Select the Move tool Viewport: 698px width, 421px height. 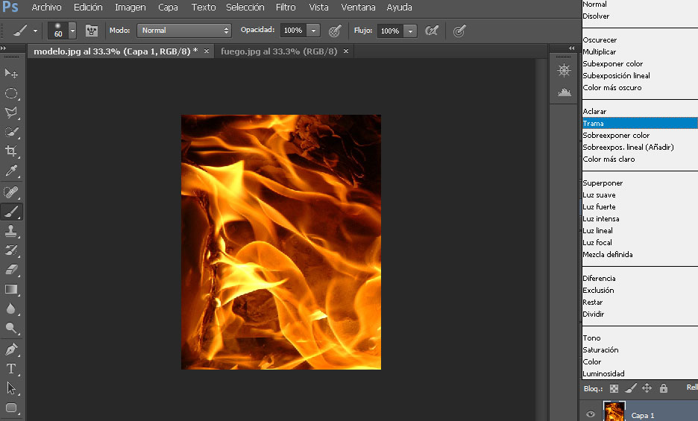click(x=11, y=73)
